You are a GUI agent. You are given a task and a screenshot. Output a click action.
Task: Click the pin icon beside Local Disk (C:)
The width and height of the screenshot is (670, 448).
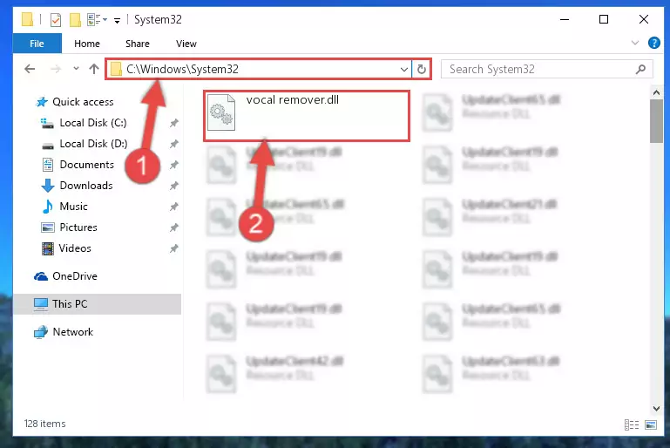coord(174,123)
